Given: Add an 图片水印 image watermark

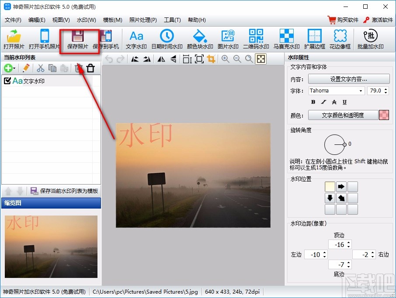Looking at the screenshot, I should click(x=228, y=39).
